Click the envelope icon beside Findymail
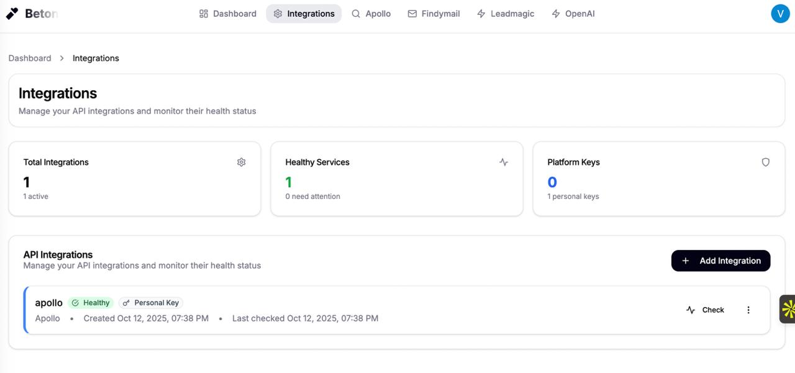Screen dimensions: 795x373 [x=412, y=13]
